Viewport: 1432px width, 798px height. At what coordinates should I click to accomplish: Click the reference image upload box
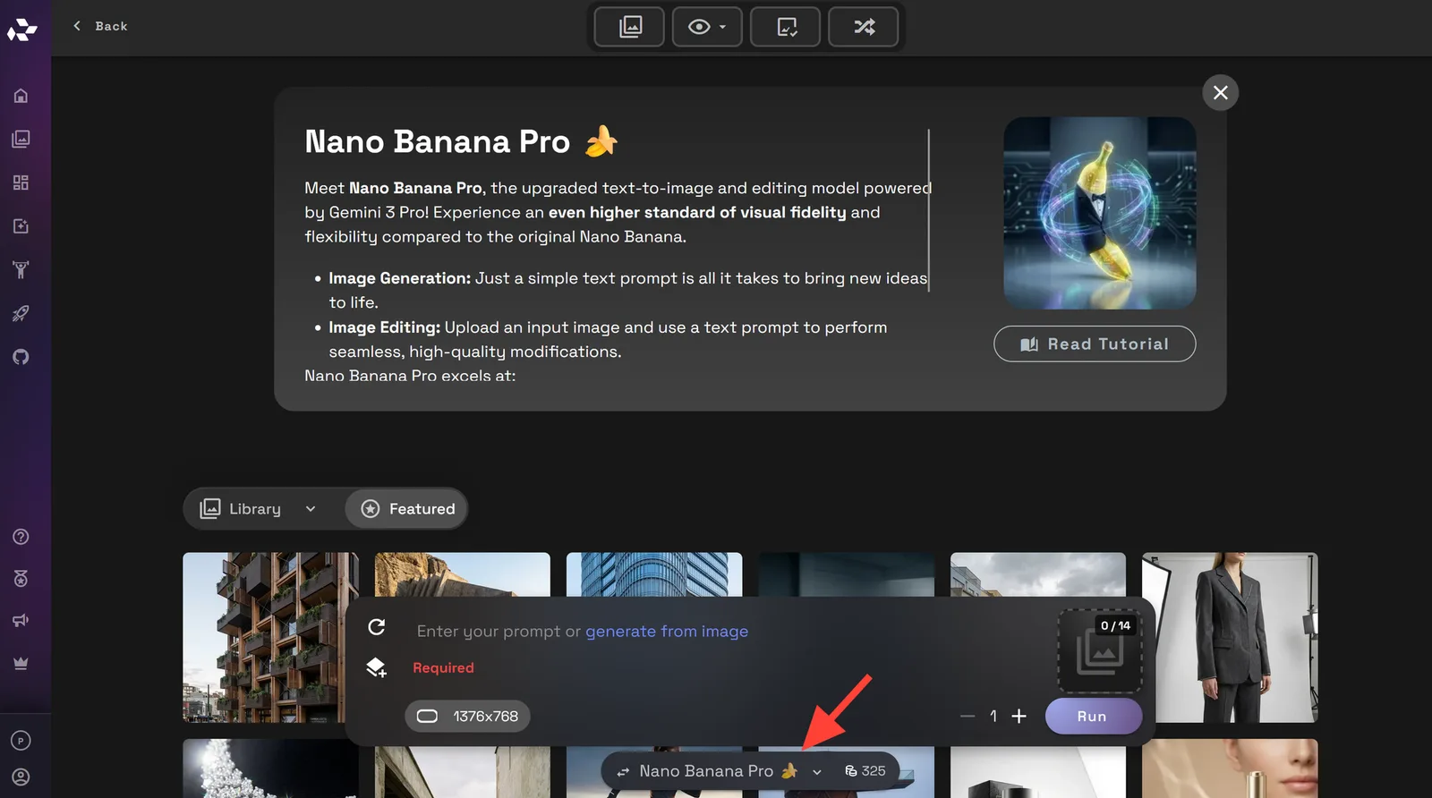[x=1100, y=651]
